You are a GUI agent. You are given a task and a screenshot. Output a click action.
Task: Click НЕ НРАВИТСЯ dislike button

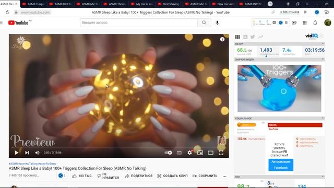coord(108,176)
